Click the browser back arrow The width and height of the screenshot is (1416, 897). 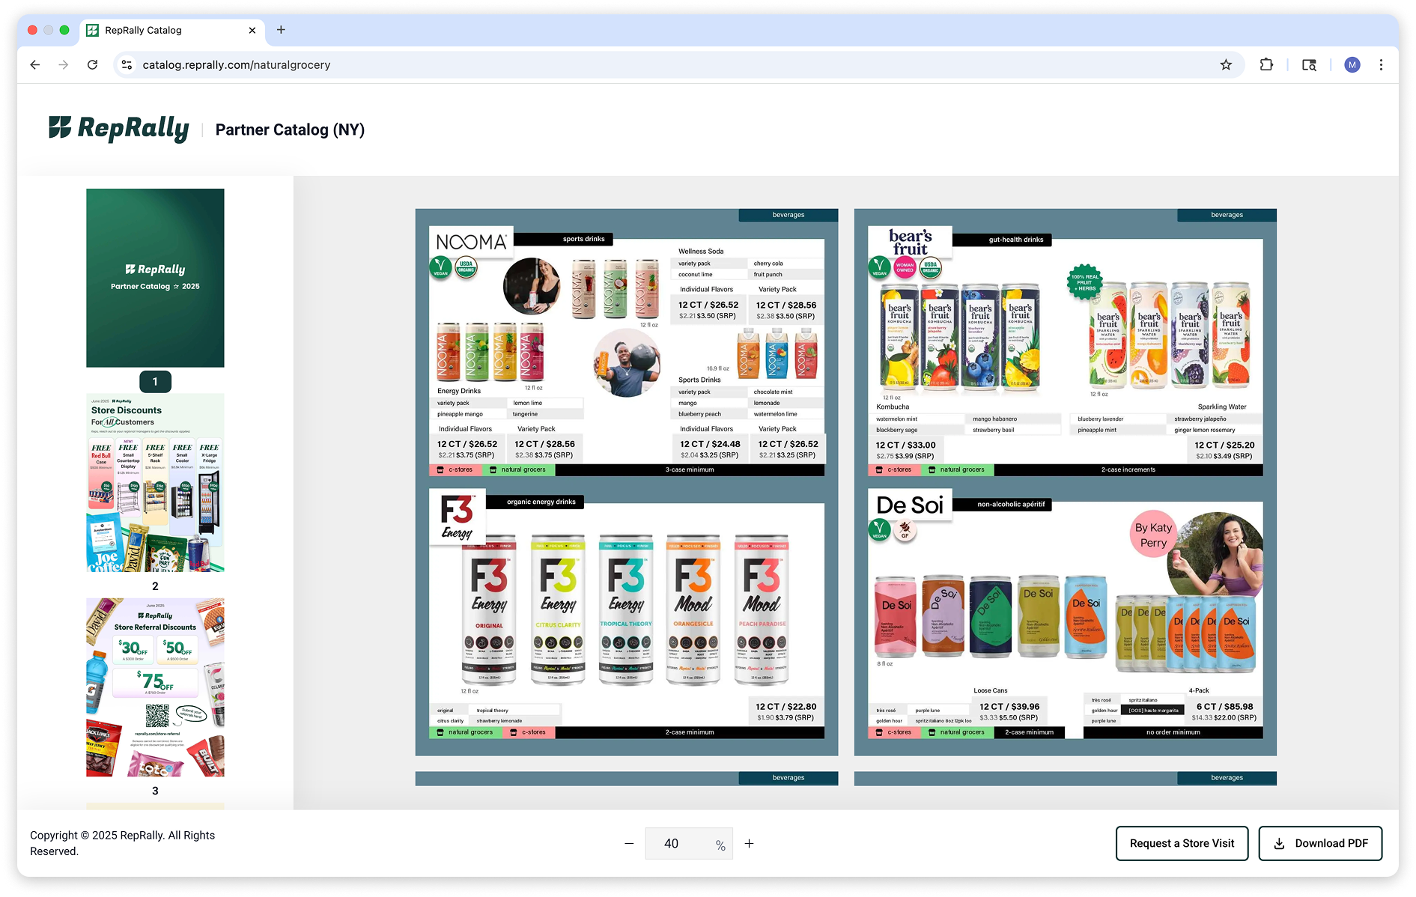coord(35,65)
